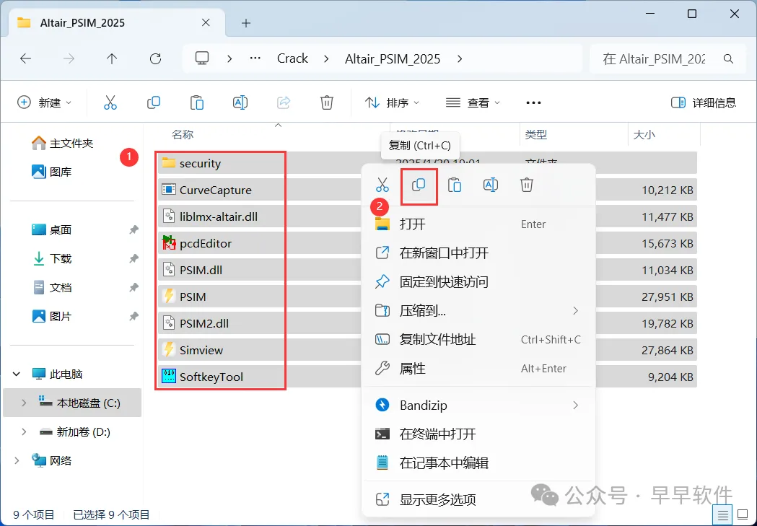
Task: Switch to details view icon in the status bar
Action: (723, 515)
